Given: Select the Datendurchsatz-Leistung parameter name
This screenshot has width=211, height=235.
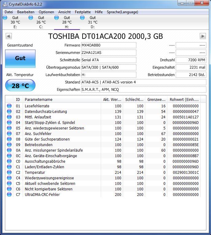Looking at the screenshot, I should coord(46,112).
